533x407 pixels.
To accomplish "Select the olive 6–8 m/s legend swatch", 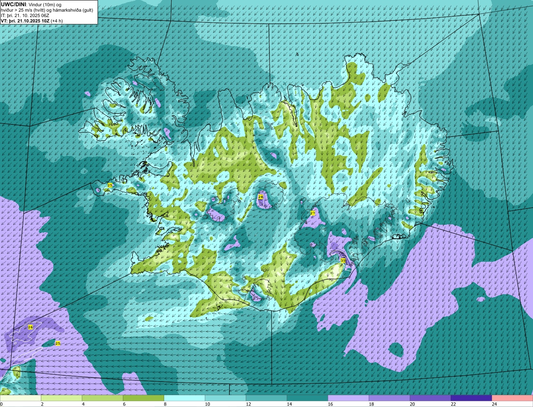I will [x=144, y=398].
